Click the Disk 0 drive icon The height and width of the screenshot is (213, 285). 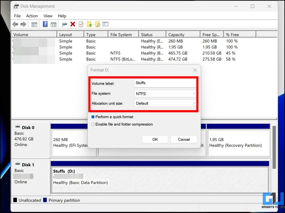click(x=18, y=127)
